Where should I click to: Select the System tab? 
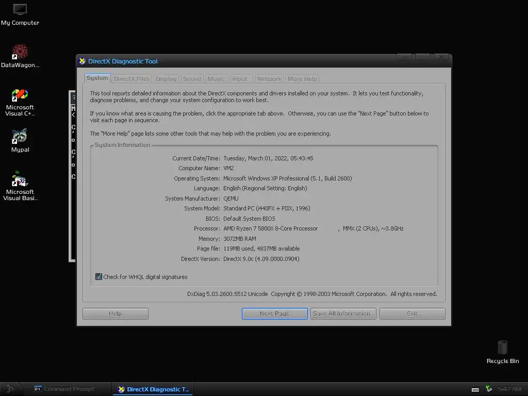tap(97, 78)
